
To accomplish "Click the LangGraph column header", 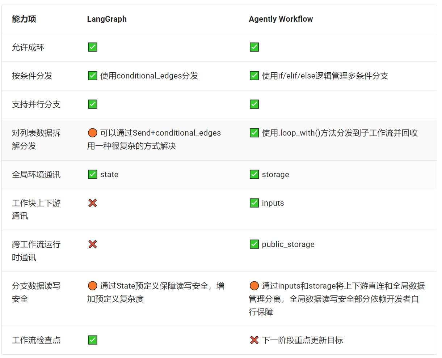I will click(x=107, y=19).
